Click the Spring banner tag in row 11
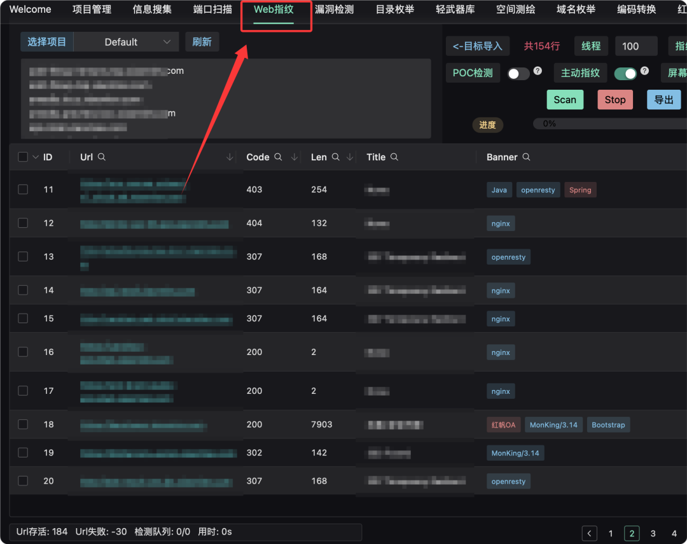The height and width of the screenshot is (544, 687). 580,190
